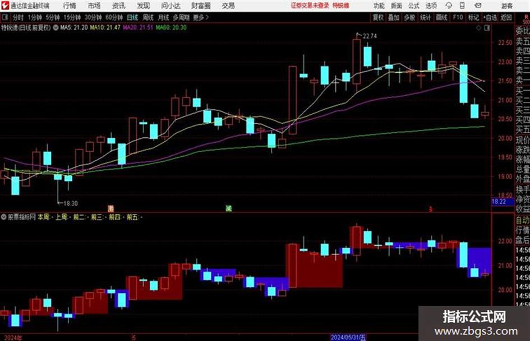Open the message envelope icon
The image size is (530, 341).
pyautogui.click(x=478, y=6)
